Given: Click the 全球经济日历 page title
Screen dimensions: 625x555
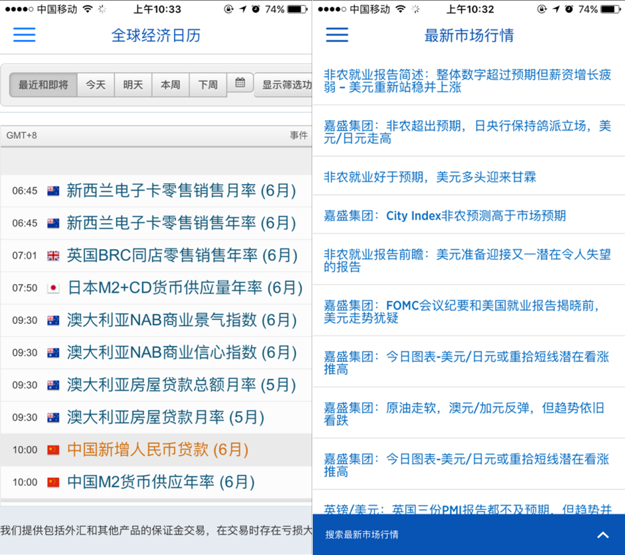Looking at the screenshot, I should (x=156, y=35).
